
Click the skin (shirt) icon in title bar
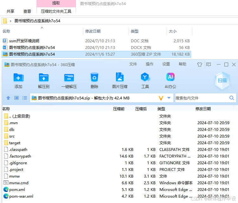[x=200, y=64]
